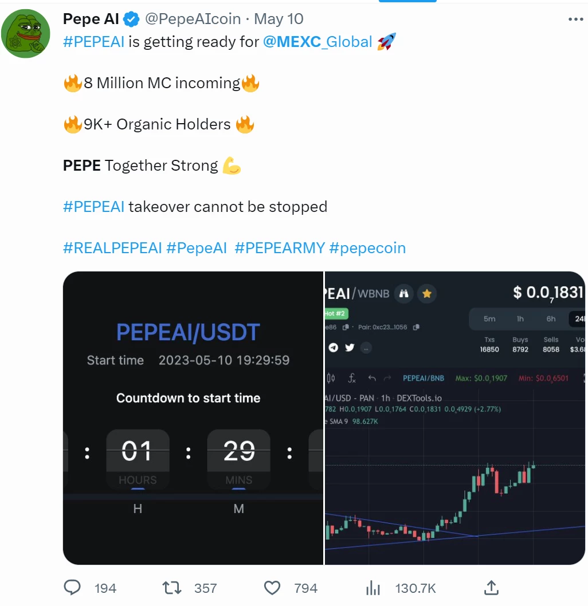The image size is (588, 606).
Task: Like the tweet with the heart icon
Action: (272, 588)
